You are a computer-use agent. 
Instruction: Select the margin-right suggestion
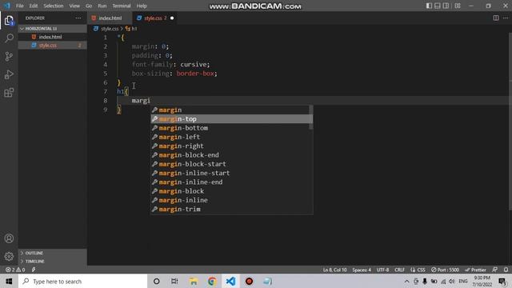pyautogui.click(x=230, y=146)
